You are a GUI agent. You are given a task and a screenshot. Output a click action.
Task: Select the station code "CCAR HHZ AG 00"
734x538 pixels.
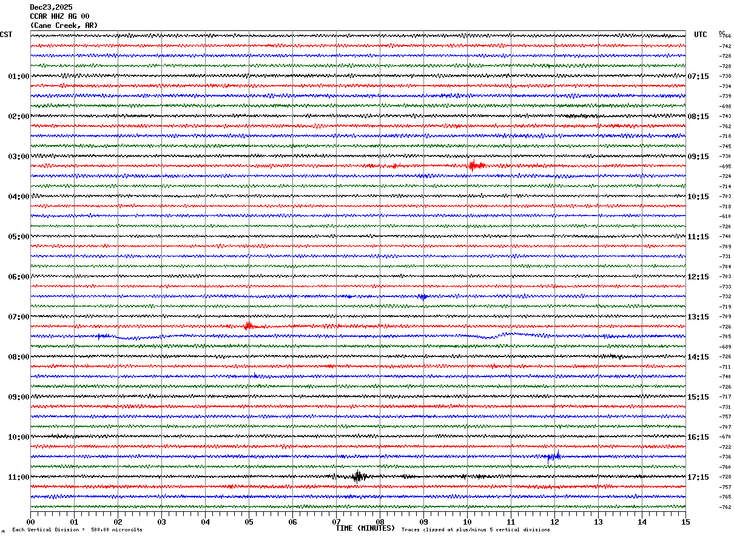pyautogui.click(x=59, y=16)
